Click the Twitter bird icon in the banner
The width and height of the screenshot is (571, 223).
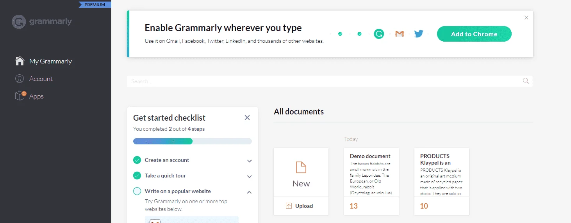419,34
